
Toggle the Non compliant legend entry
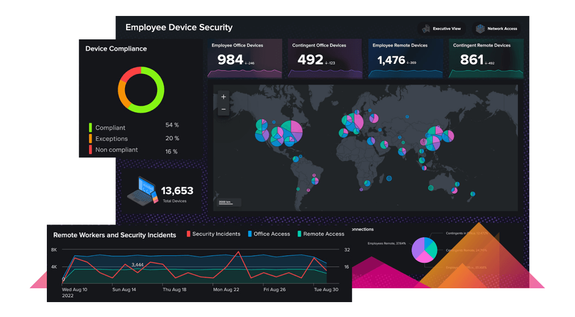[116, 150]
